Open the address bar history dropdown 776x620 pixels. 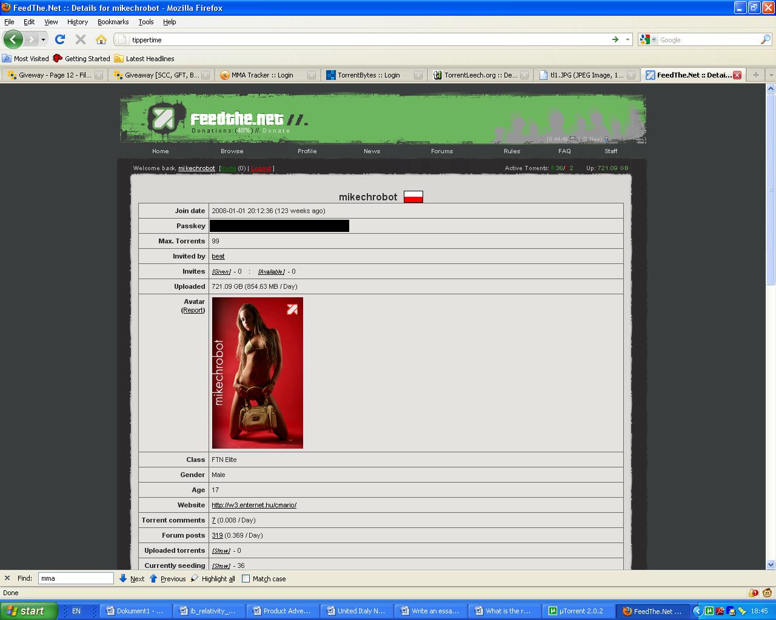point(627,39)
